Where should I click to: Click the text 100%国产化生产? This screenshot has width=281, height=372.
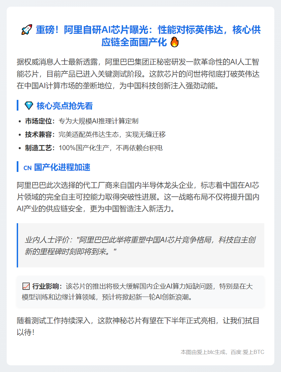84,148
